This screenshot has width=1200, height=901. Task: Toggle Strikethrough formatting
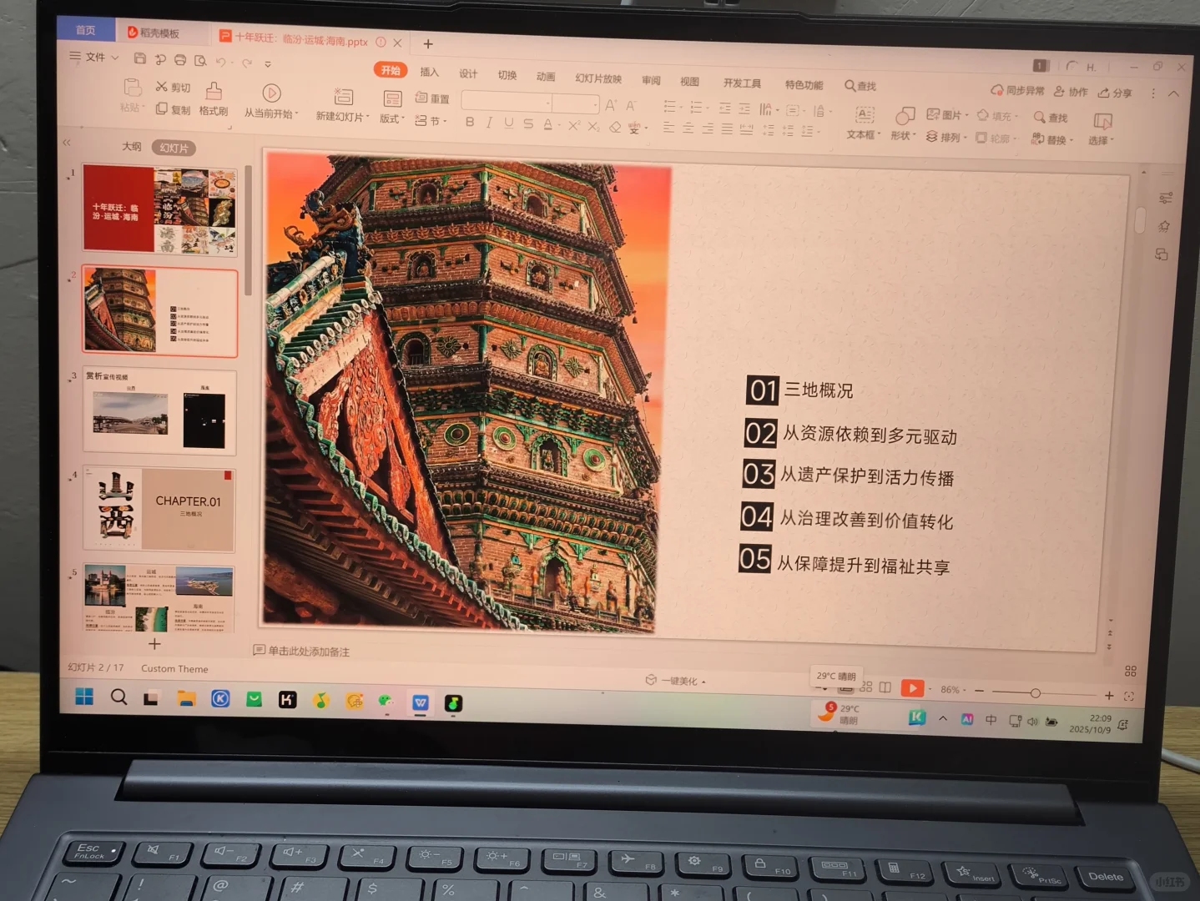[x=528, y=123]
